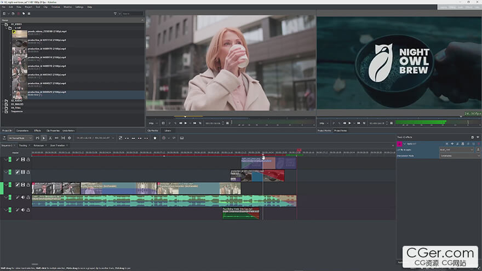Click the subtitle tool icon in timeline toolbar
Image resolution: width=482 pixels, height=271 pixels.
tap(182, 139)
